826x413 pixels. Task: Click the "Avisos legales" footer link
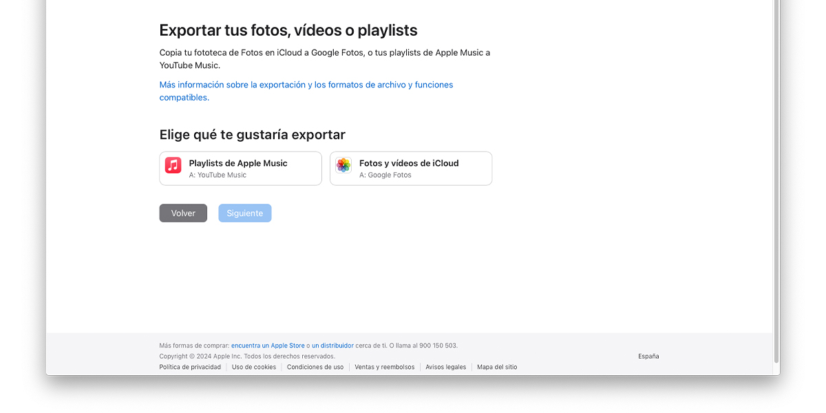pos(445,367)
